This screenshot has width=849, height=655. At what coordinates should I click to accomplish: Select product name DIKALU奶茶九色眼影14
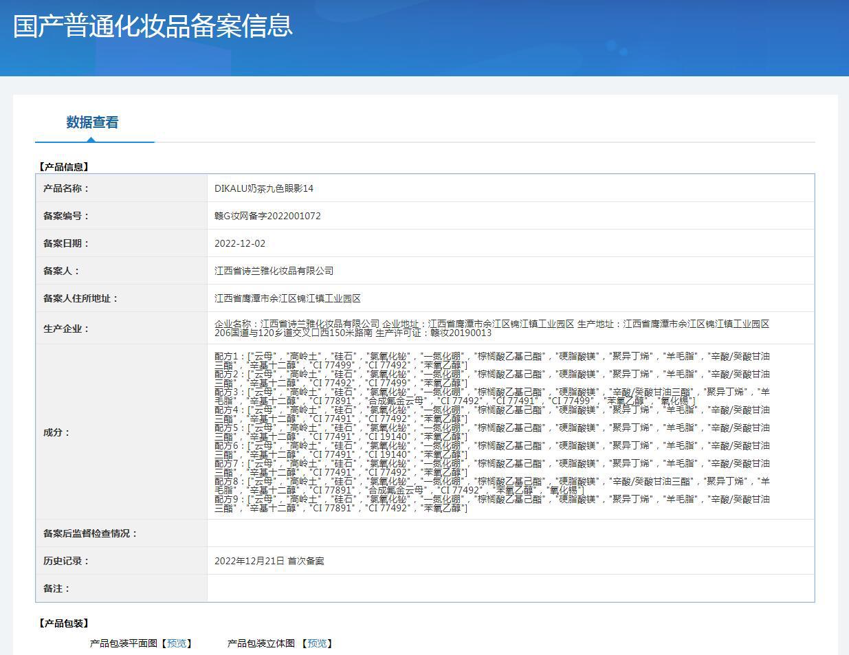coord(264,188)
